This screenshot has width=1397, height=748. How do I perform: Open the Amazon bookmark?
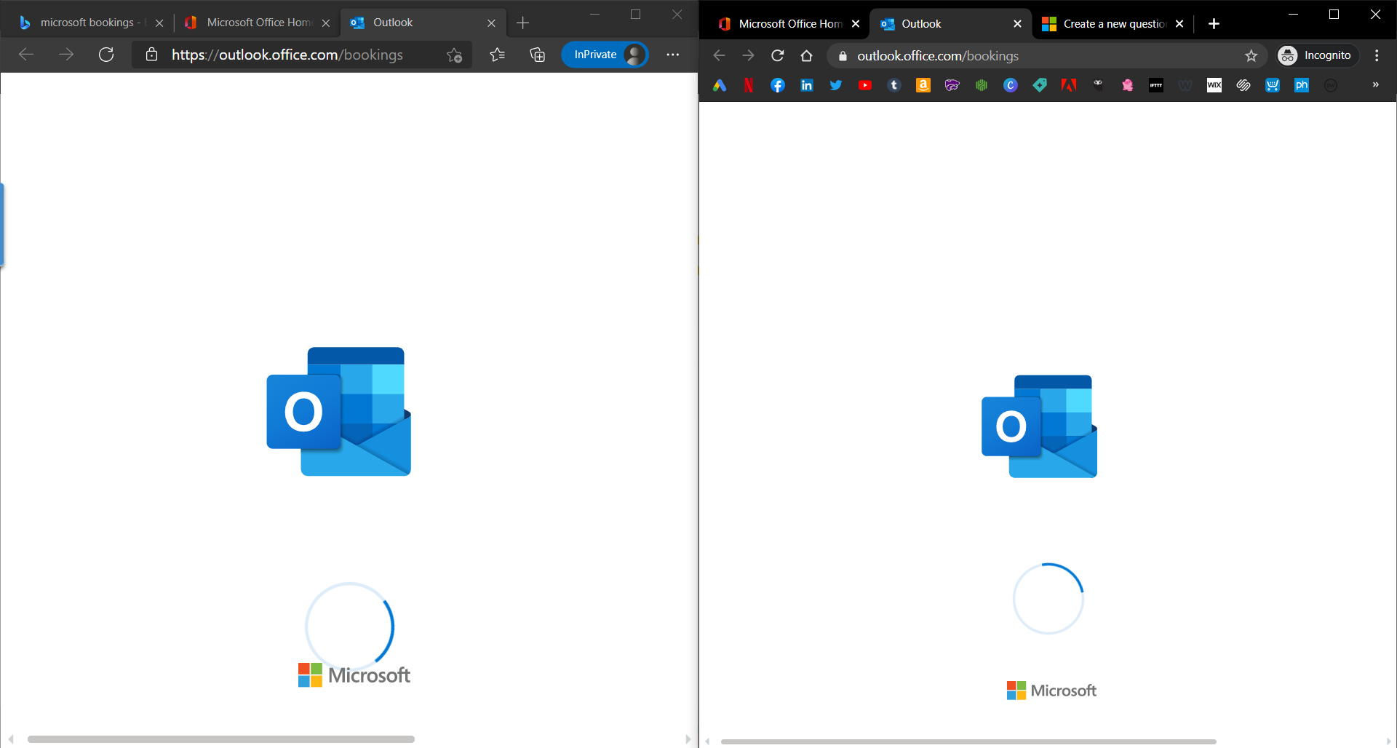923,85
